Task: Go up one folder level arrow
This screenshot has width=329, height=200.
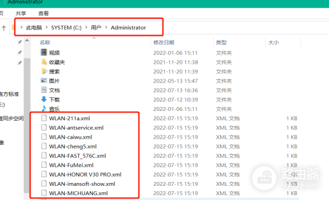Action: coord(4,28)
